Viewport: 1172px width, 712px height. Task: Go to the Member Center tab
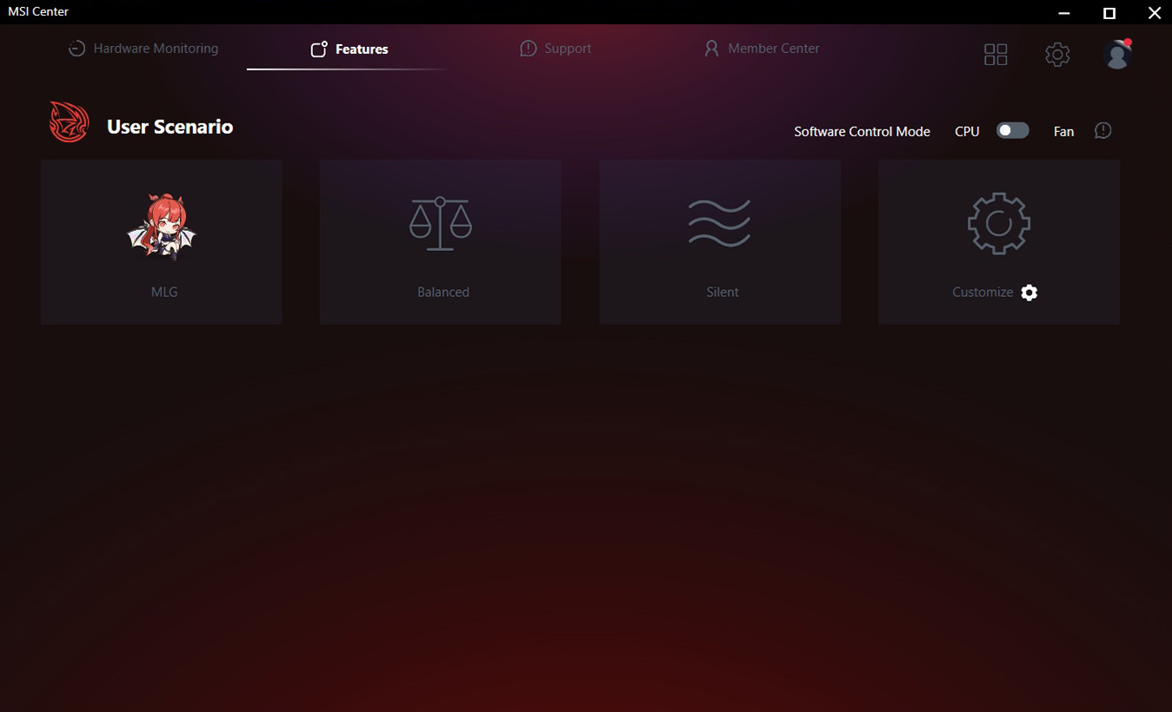[x=762, y=49]
